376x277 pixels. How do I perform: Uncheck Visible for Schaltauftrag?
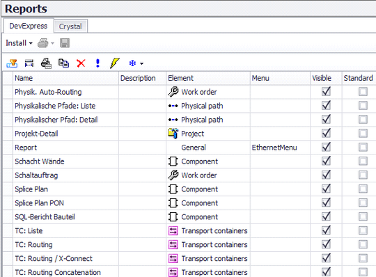click(x=326, y=175)
